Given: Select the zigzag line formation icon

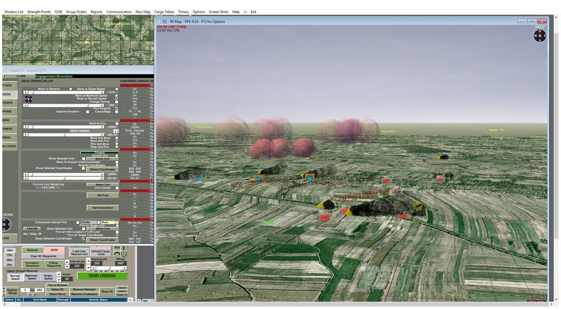Looking at the screenshot, I should click(x=117, y=248).
